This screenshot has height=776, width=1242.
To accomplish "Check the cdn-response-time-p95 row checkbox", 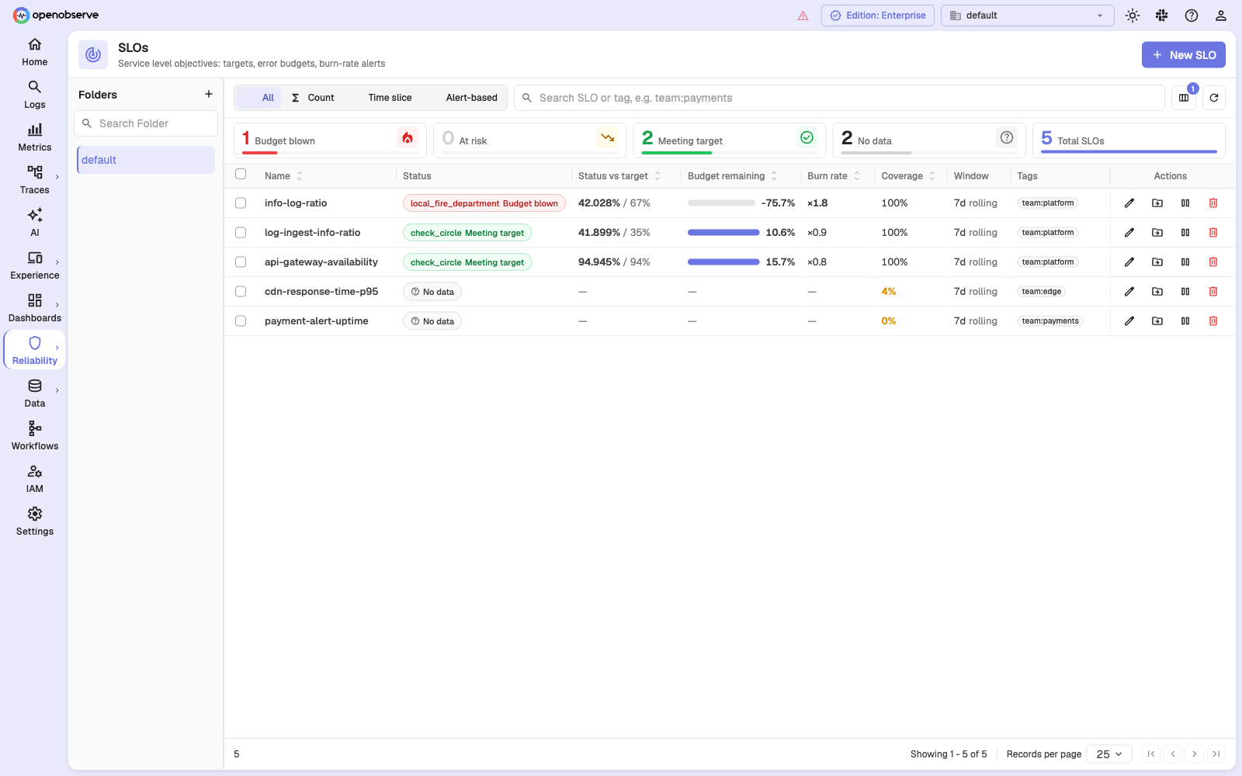I will [241, 292].
